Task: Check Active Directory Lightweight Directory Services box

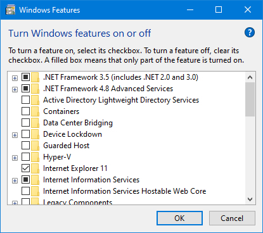Action: 25,100
